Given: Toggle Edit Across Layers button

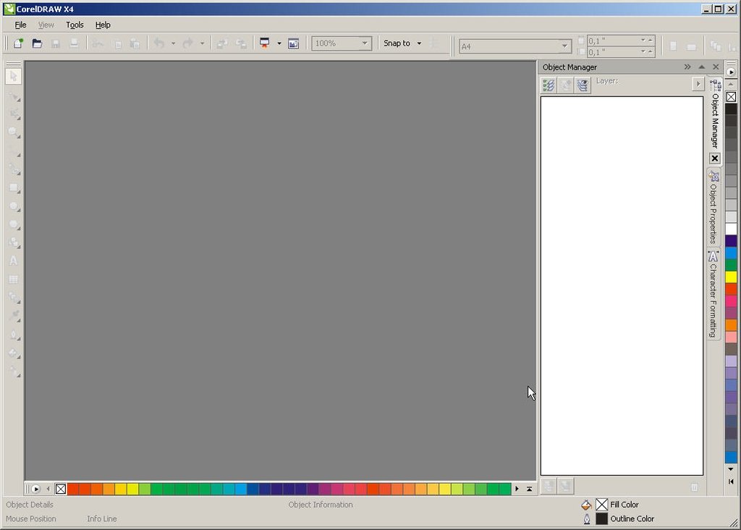Looking at the screenshot, I should coord(566,85).
